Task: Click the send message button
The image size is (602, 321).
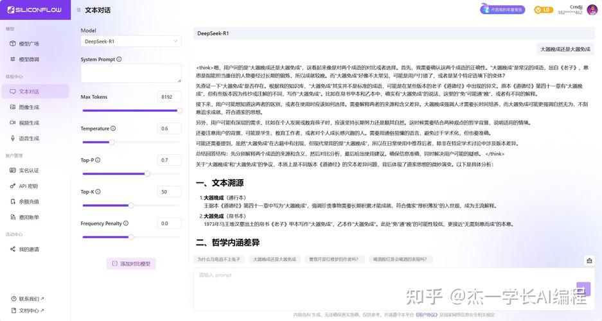Action: tap(583, 289)
